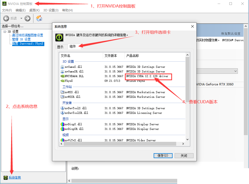Open the 桌面(K) menu
The height and width of the screenshot is (184, 249).
coord(34,10)
